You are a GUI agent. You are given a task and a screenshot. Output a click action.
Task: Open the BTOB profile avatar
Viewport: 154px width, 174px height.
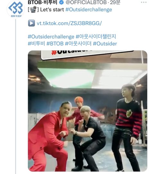tap(16, 9)
